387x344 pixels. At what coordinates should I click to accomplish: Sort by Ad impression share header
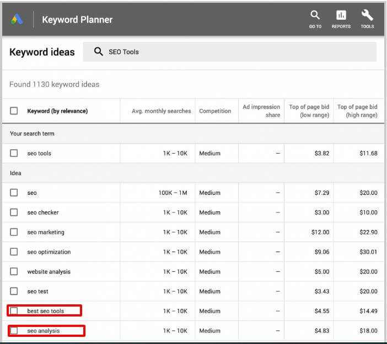[x=261, y=111]
